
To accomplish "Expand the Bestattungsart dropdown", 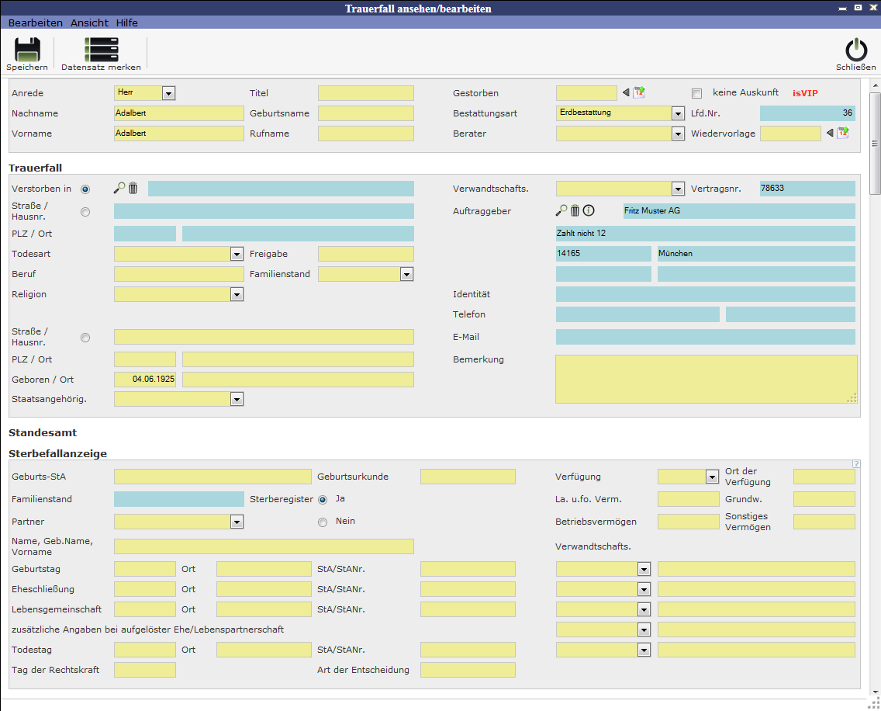I will [678, 113].
